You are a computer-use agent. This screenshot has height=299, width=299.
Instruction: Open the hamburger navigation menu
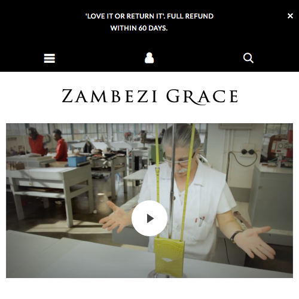(x=50, y=58)
